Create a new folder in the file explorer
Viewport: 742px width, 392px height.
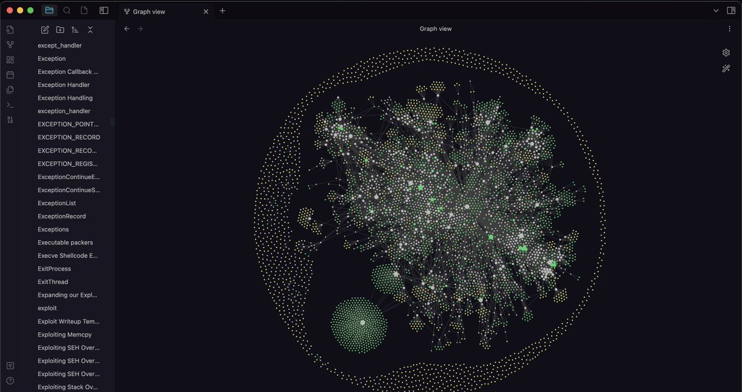pos(60,29)
